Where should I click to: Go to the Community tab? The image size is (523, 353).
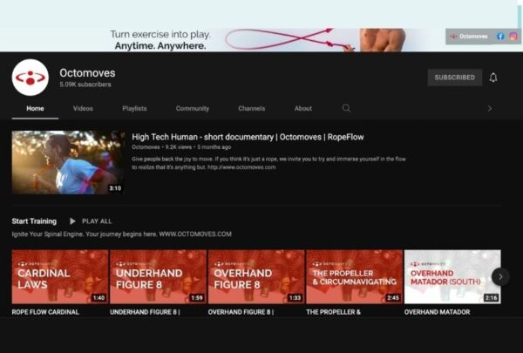192,109
